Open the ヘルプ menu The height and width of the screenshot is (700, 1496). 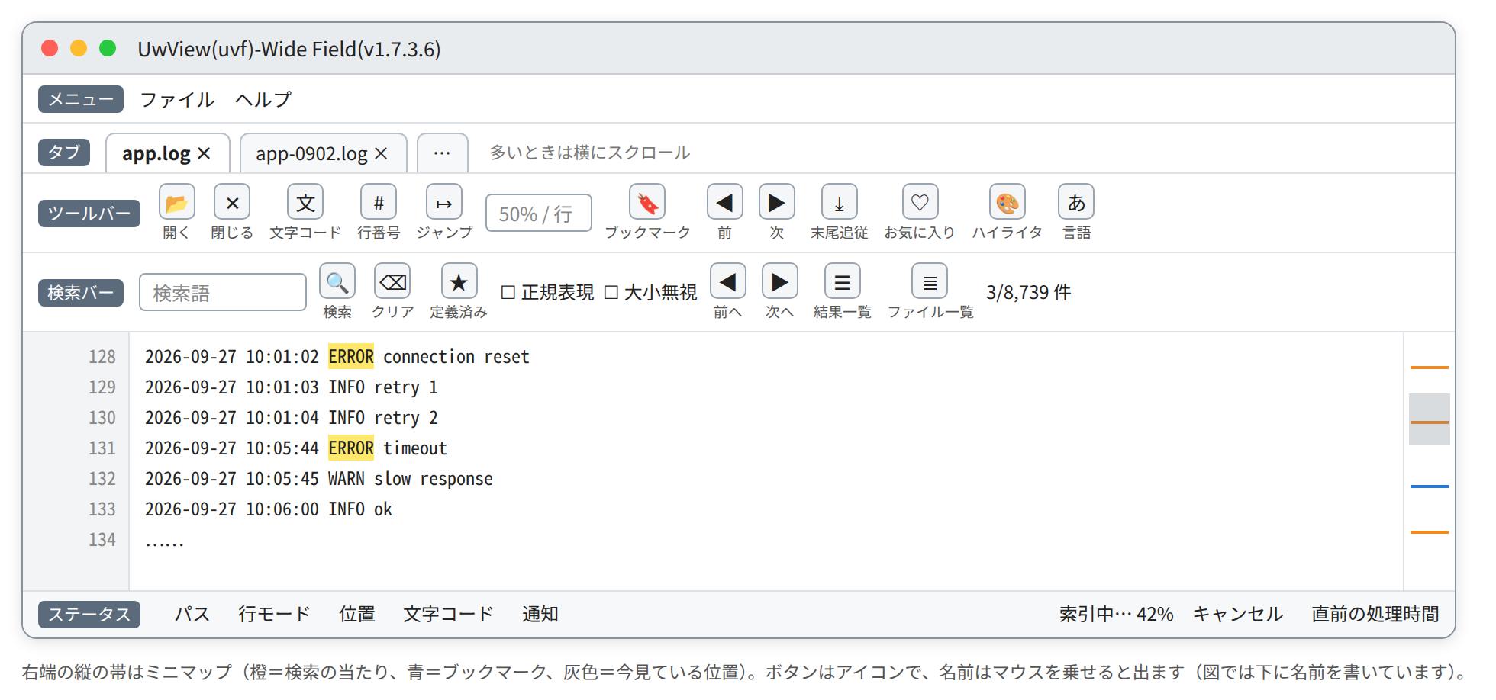pos(263,99)
